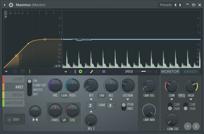Open dropdown arrow under HIGH frequency
This screenshot has width=204, height=134.
pyautogui.click(x=191, y=100)
